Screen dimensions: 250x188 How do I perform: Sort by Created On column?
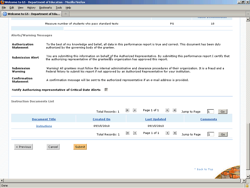[x=102, y=119]
